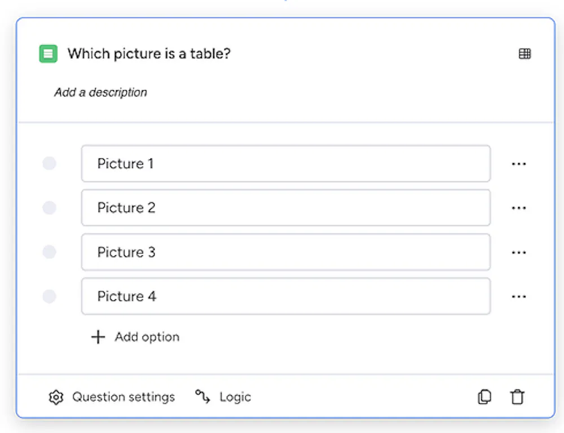Click the Logic branching arrow icon
The height and width of the screenshot is (433, 564).
202,397
